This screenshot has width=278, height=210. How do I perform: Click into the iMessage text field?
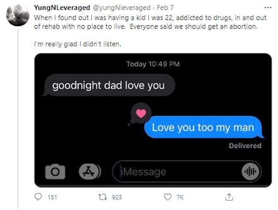(174, 172)
